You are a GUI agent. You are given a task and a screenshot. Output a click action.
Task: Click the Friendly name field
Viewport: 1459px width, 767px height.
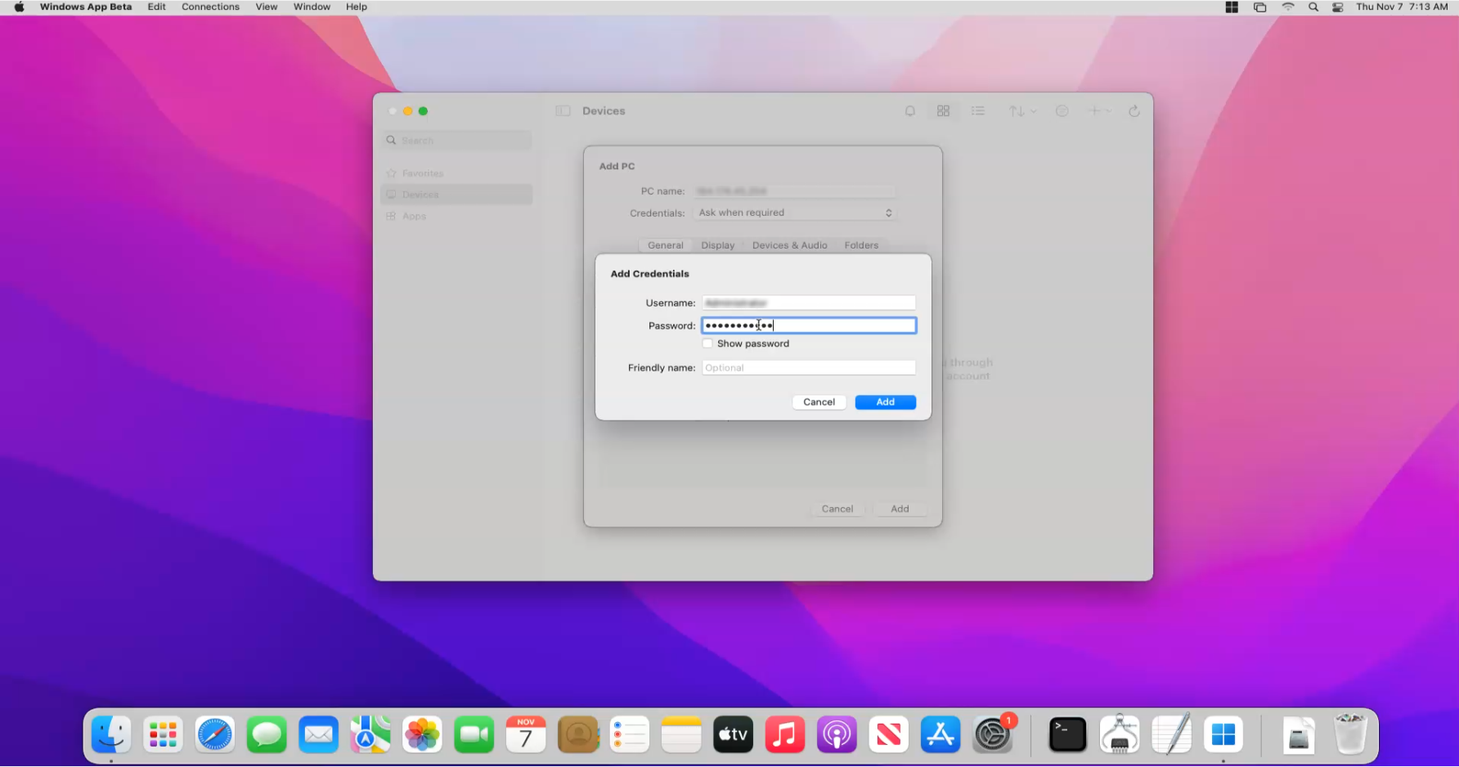(808, 368)
